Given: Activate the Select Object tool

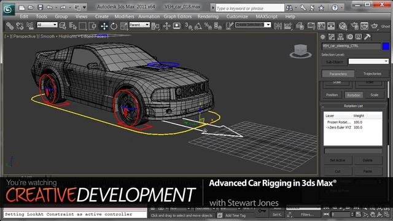Looking at the screenshot, I should point(63,26).
